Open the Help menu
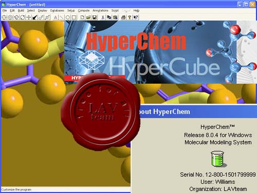This screenshot has height=193, width=257. (136, 11)
